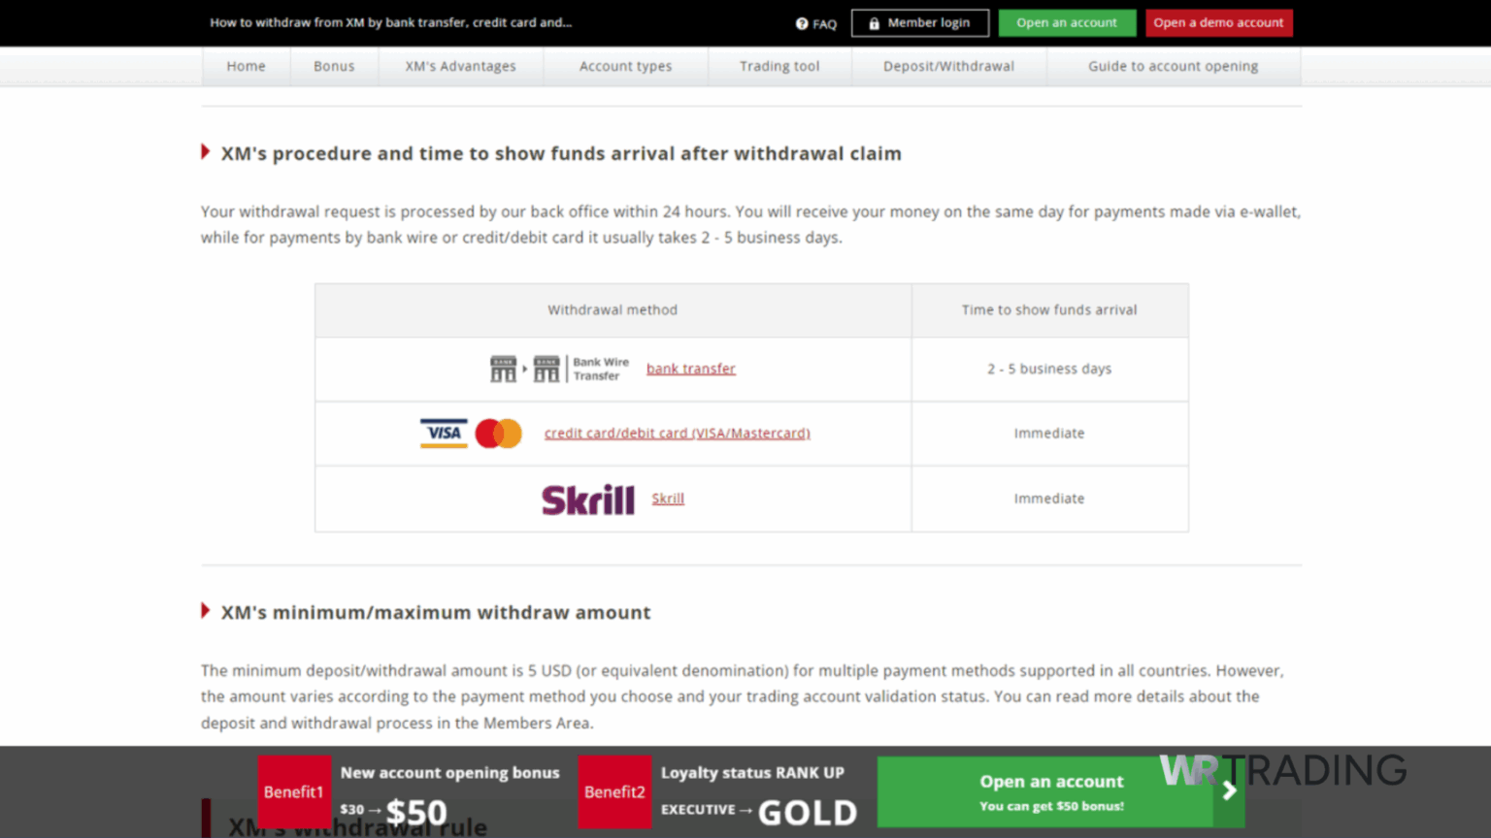The height and width of the screenshot is (838, 1491).
Task: Switch to the Account types tab
Action: [x=625, y=66]
